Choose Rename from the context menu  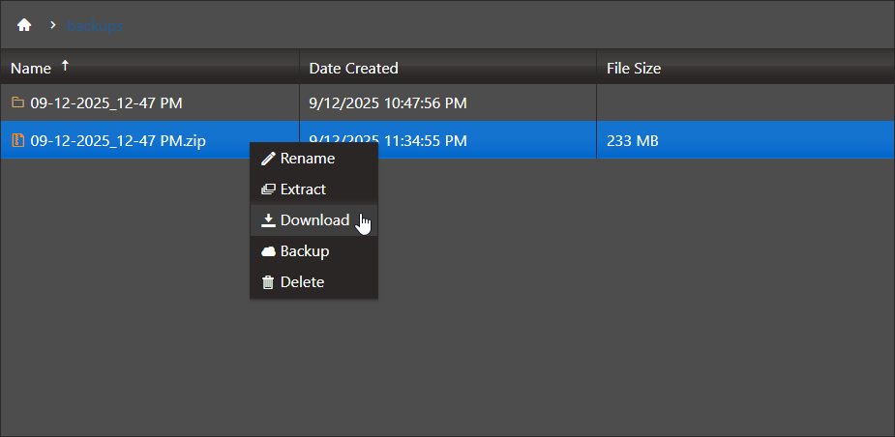tap(313, 159)
